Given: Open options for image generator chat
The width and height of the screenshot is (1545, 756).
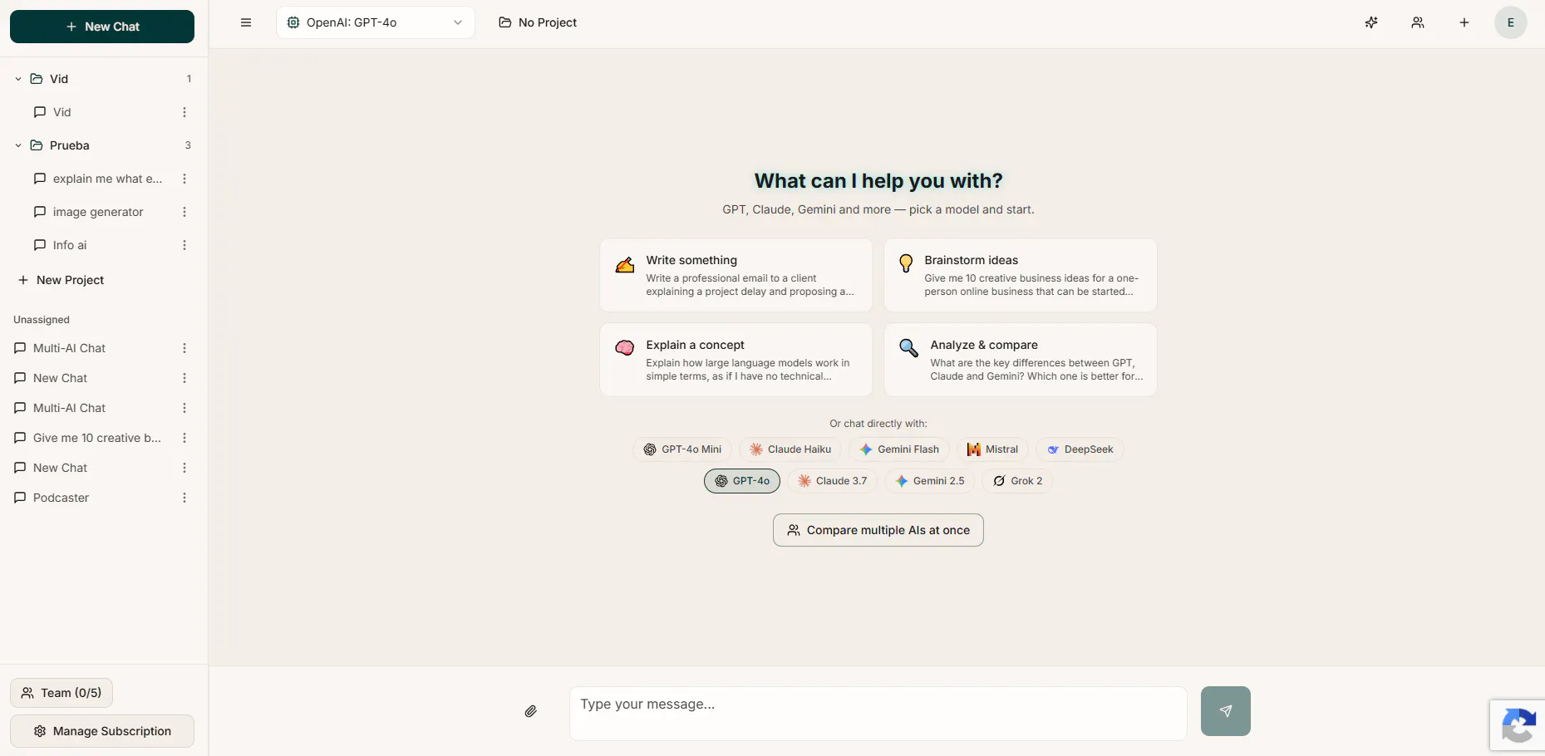Looking at the screenshot, I should (x=185, y=212).
